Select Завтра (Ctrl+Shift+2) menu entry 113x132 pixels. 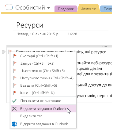point(43,63)
